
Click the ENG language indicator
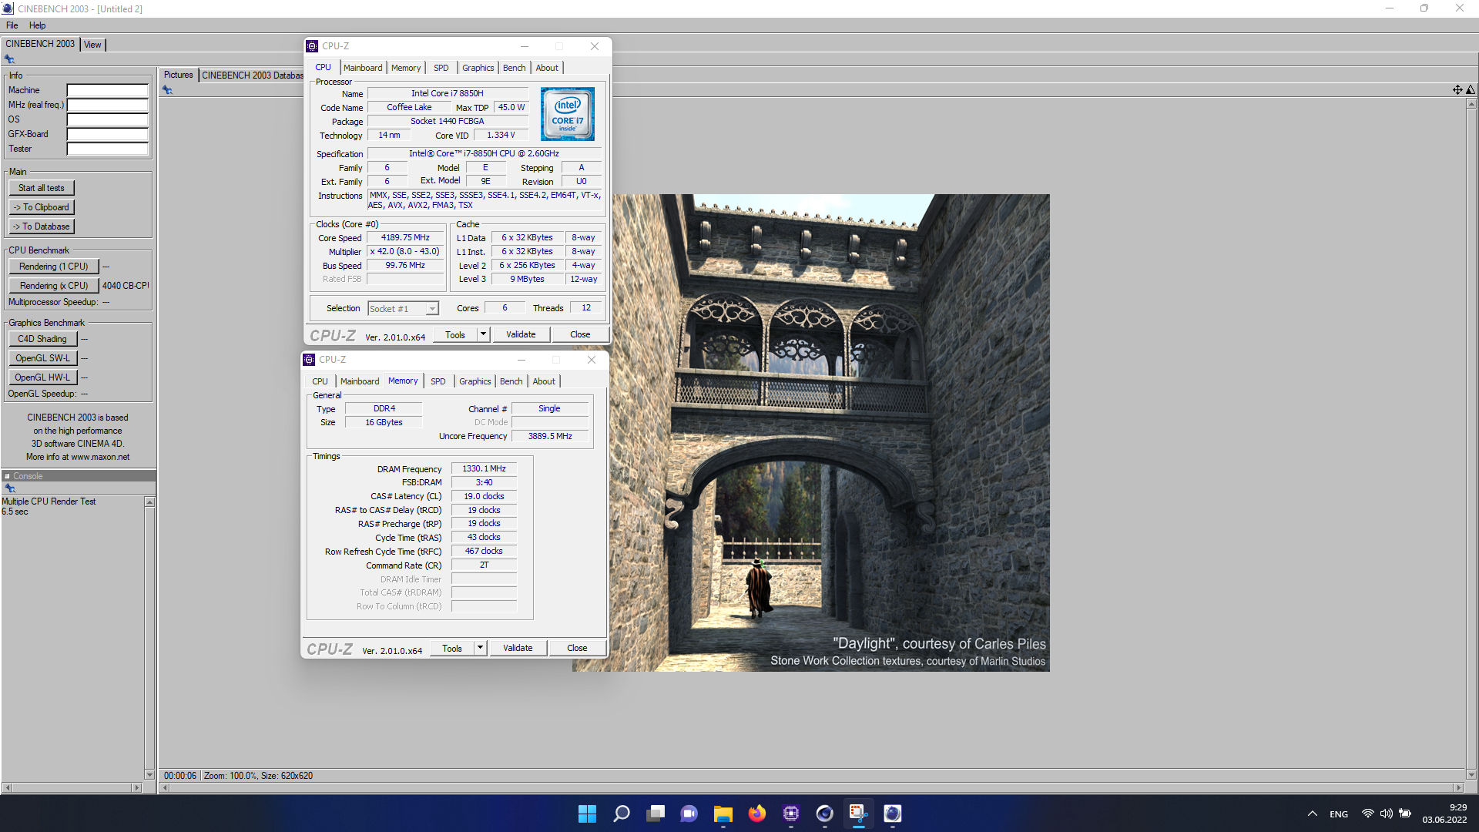[x=1339, y=814]
